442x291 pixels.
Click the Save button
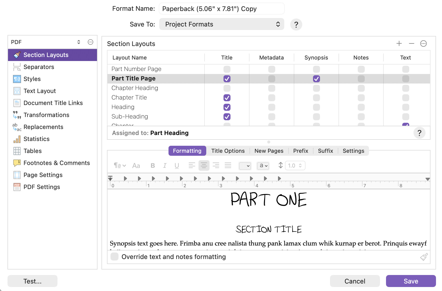tap(410, 281)
